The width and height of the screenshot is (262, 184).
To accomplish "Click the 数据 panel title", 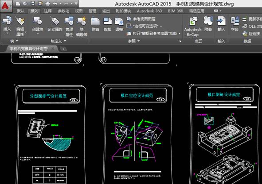I will point(247,41).
